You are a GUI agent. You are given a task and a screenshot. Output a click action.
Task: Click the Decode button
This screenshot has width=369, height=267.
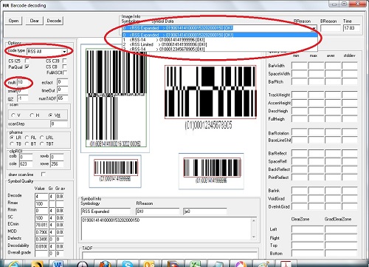tap(54, 21)
